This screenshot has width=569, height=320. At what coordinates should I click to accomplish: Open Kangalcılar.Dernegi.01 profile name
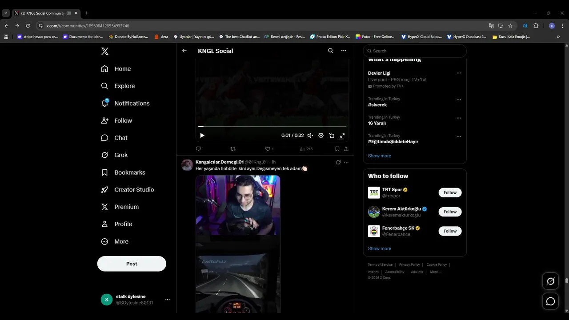click(220, 162)
